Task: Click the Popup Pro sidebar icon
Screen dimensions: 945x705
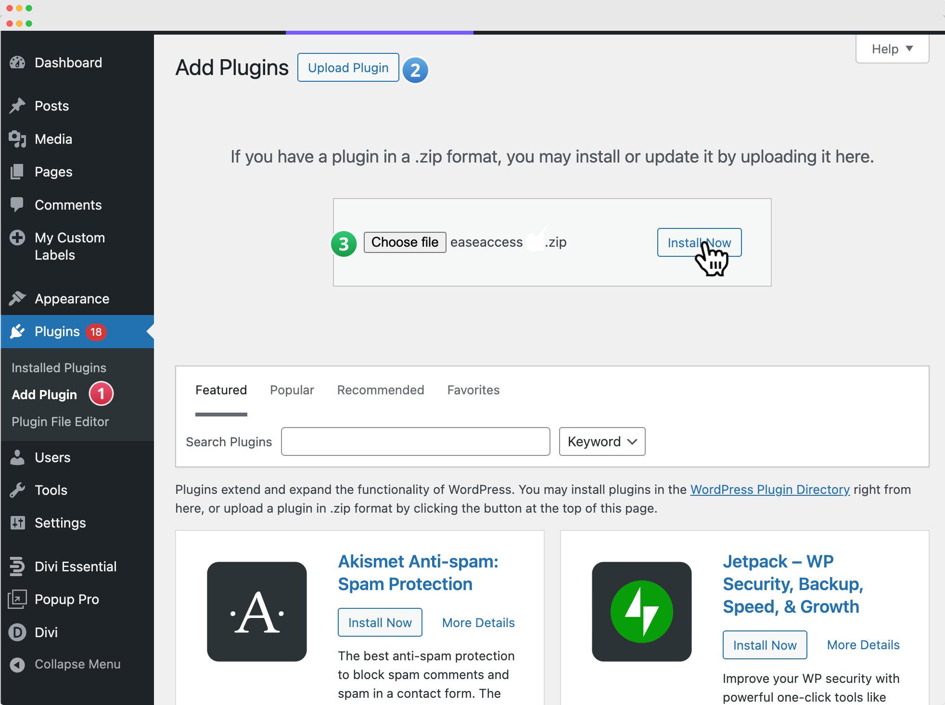Action: [17, 599]
